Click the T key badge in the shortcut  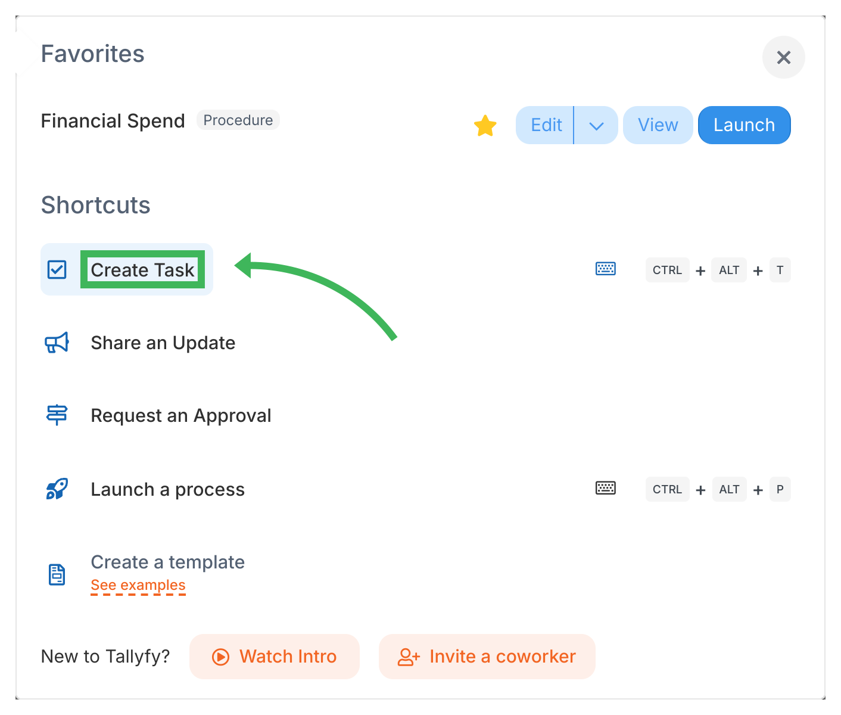(x=780, y=269)
